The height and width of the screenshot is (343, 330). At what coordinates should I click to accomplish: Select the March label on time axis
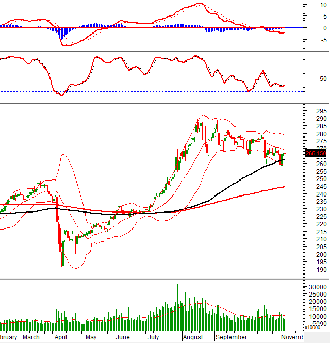coord(30,337)
